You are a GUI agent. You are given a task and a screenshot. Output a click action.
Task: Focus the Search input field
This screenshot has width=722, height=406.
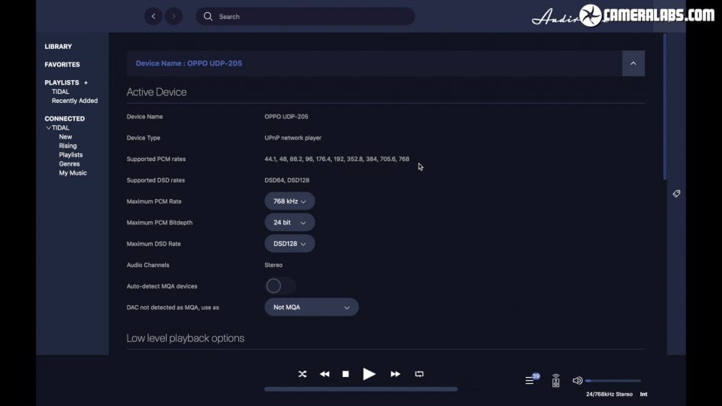pyautogui.click(x=306, y=17)
